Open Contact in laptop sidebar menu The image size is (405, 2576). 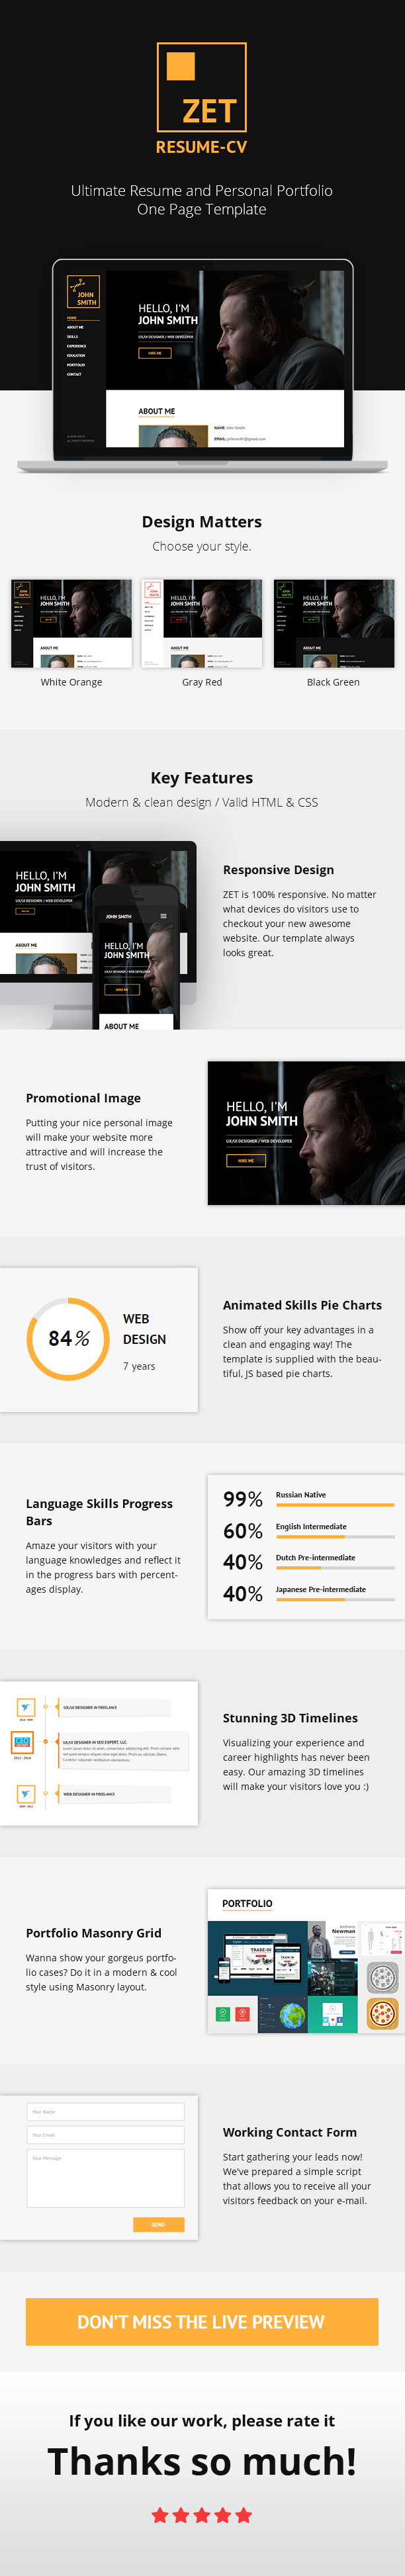click(74, 374)
